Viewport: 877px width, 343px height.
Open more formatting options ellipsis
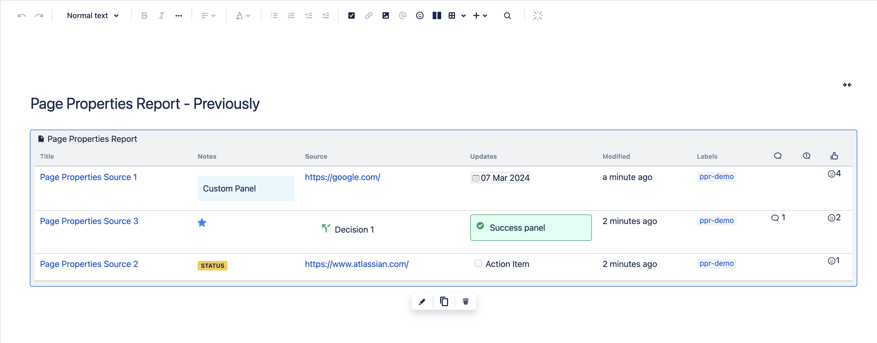[179, 16]
